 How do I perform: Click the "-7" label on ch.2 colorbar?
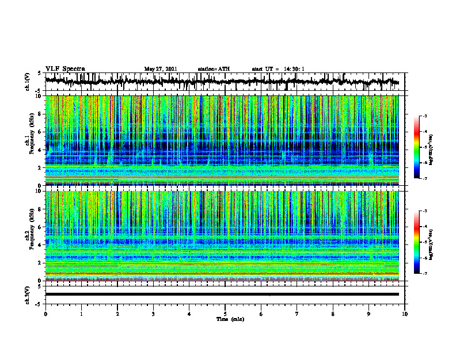(425, 274)
